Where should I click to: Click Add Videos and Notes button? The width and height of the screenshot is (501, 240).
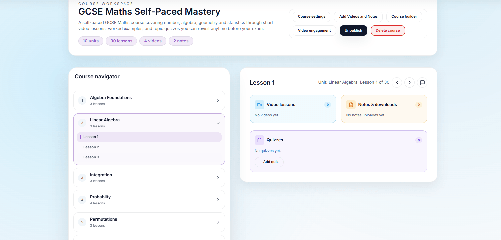coord(358,17)
